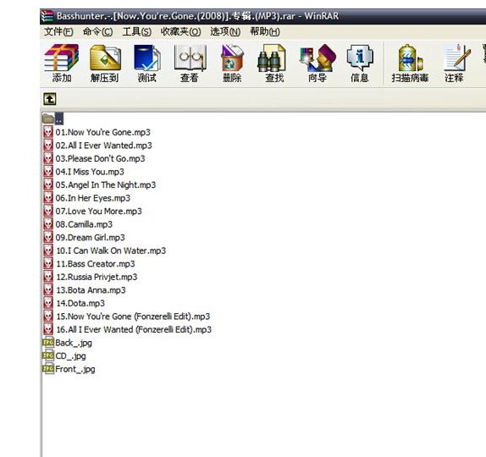The width and height of the screenshot is (486, 457).
Task: Click the WinRAR icon in the title bar
Action: pos(47,16)
